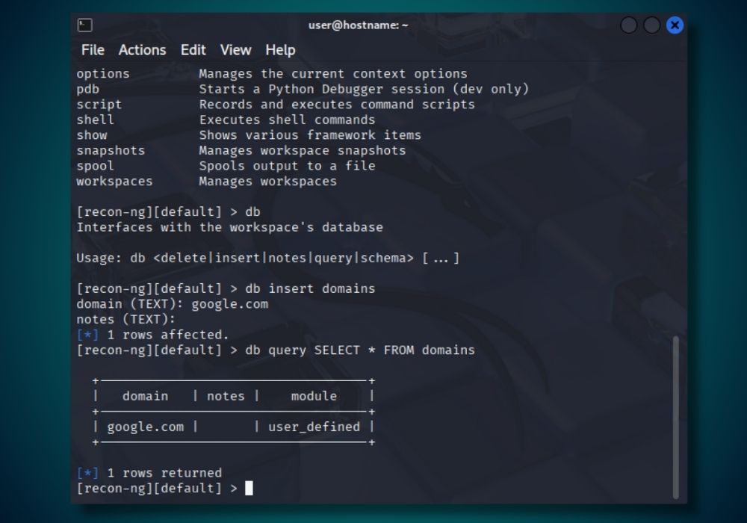Viewport: 747px width, 523px height.
Task: Open the Help menu
Action: click(x=281, y=50)
